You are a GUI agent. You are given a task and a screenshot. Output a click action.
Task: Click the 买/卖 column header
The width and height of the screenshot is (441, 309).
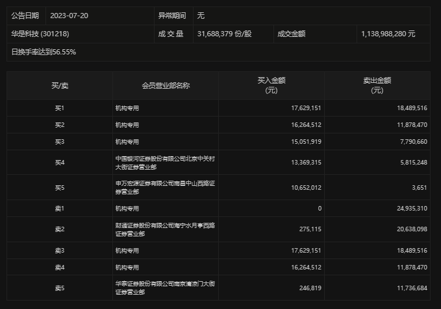[x=60, y=86]
